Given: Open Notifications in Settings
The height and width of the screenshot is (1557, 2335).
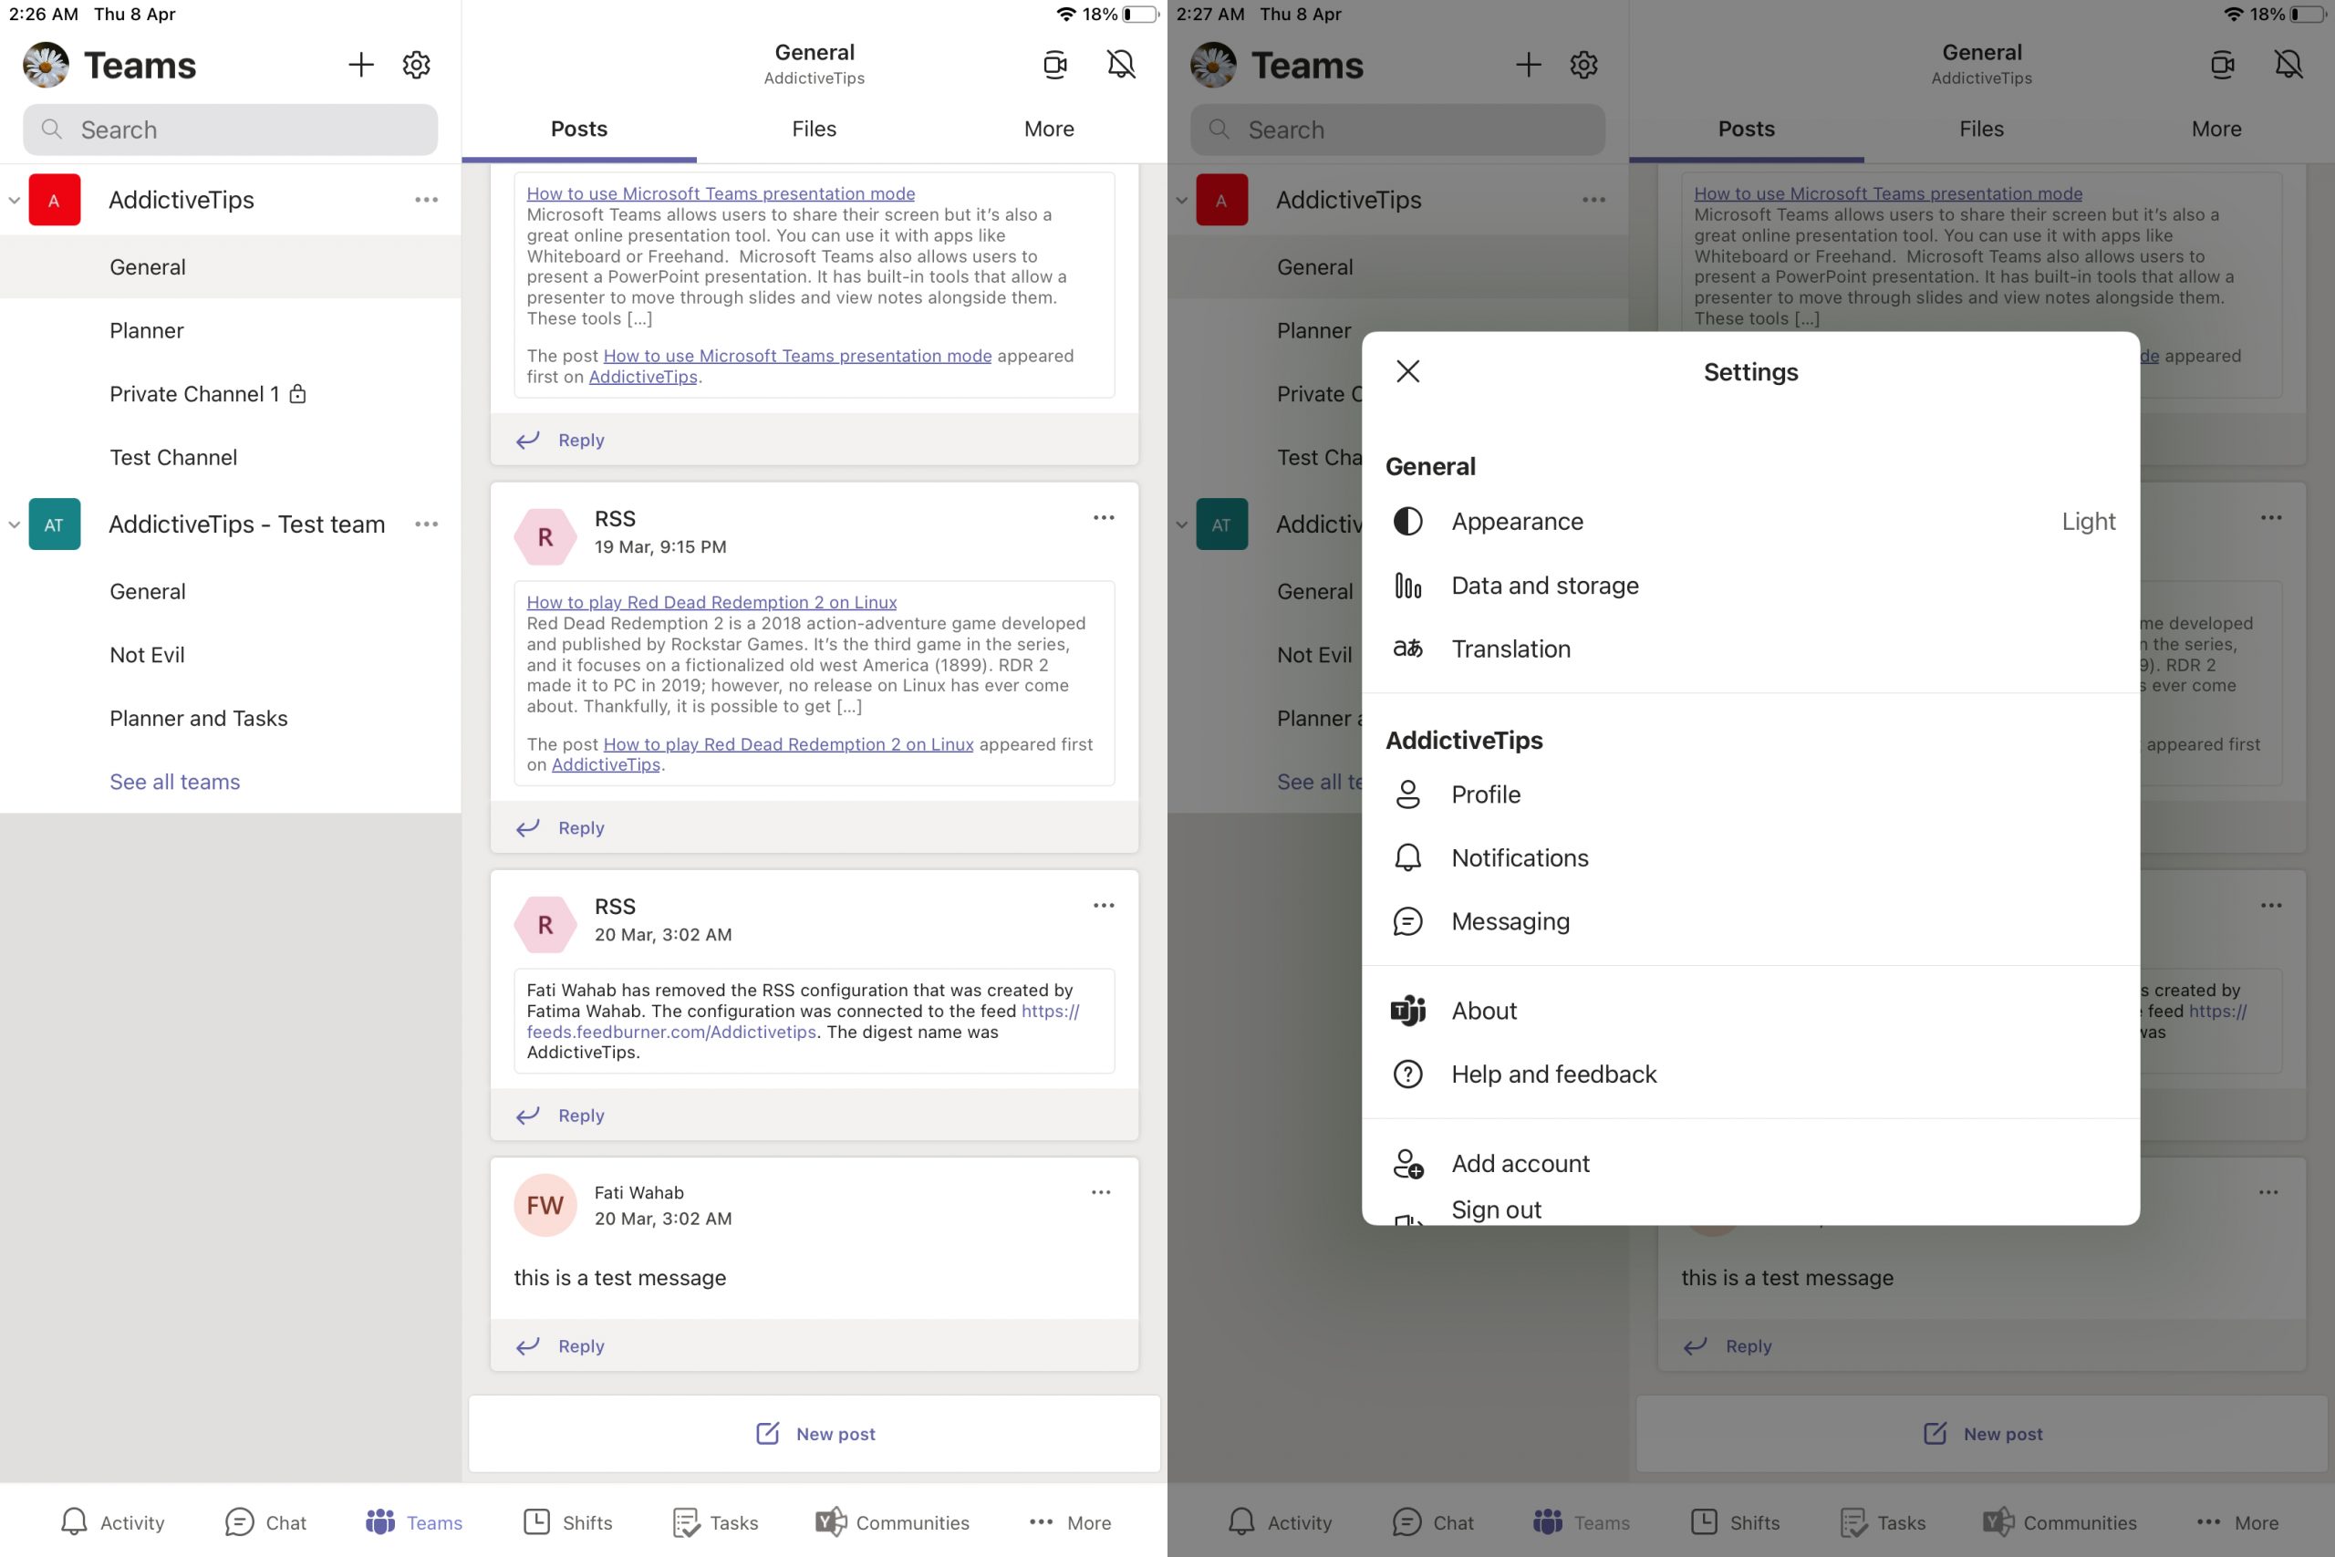Looking at the screenshot, I should coord(1751,858).
